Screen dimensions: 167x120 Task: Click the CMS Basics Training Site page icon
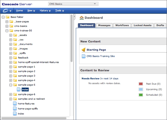(84, 56)
